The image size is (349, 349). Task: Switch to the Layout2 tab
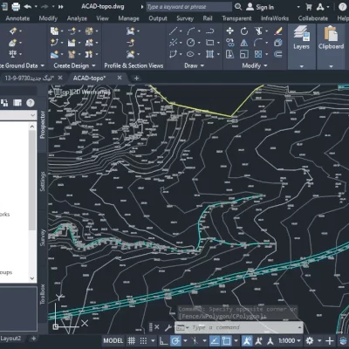point(10,339)
